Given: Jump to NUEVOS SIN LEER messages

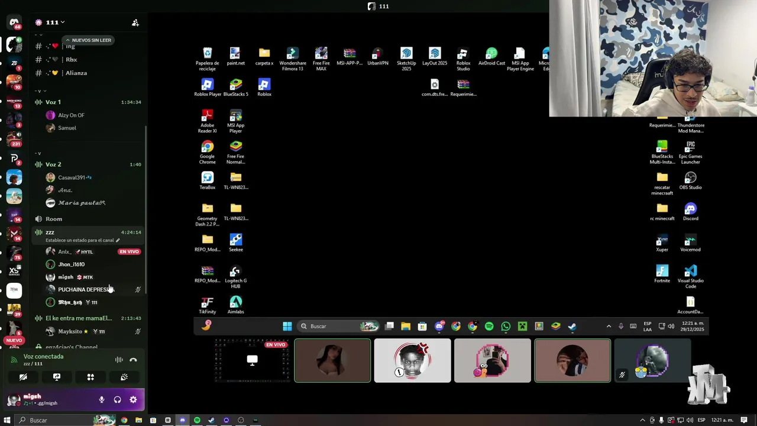Looking at the screenshot, I should tap(88, 40).
